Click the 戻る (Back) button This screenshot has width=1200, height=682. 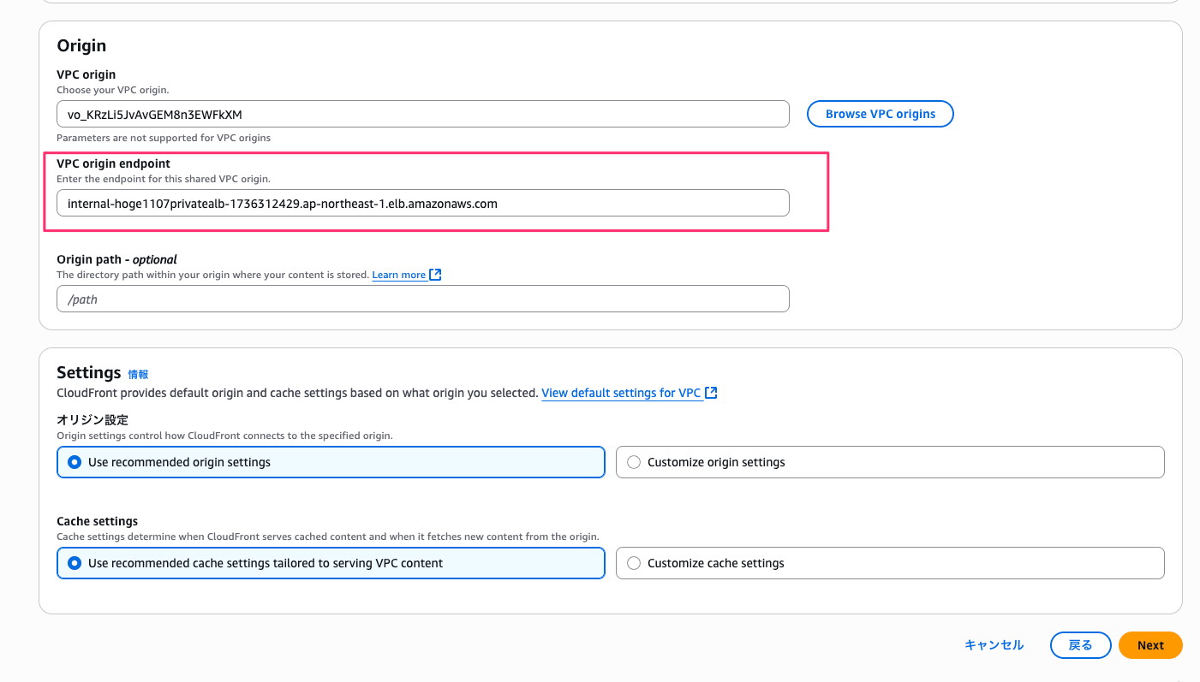[x=1080, y=645]
